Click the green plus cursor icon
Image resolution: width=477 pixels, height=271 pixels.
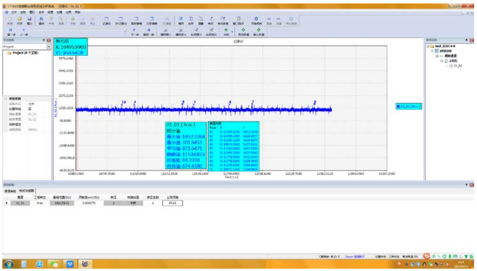225,30
